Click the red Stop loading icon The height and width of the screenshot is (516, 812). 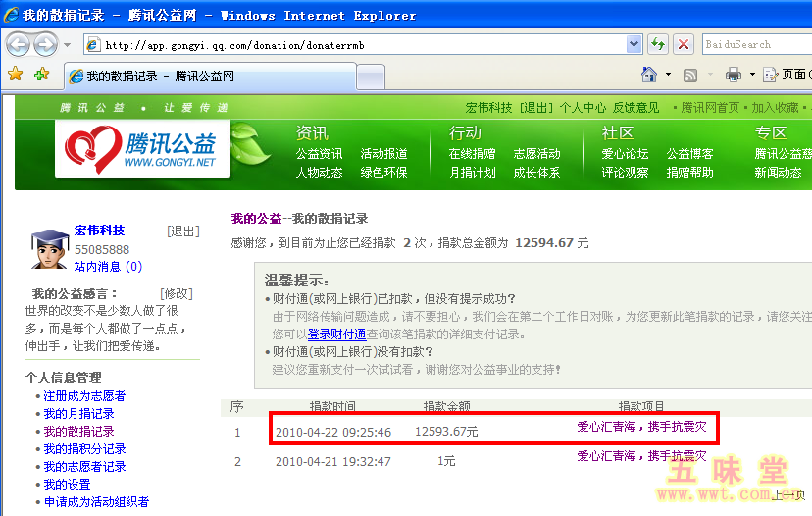coord(684,44)
